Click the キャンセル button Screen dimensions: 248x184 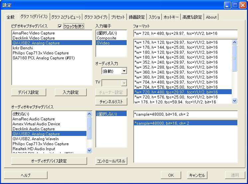(x=197, y=175)
